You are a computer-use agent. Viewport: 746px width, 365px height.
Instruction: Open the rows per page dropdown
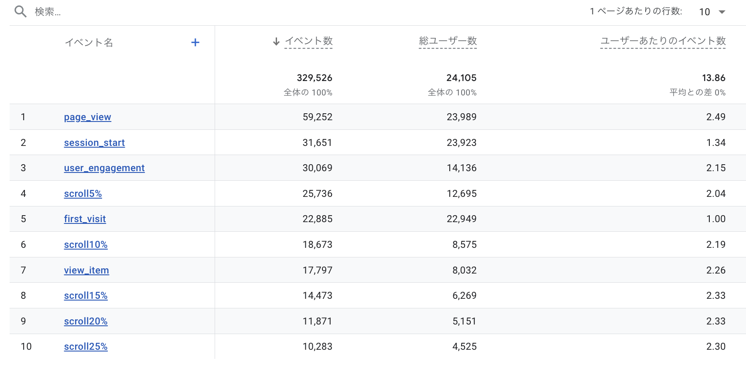pyautogui.click(x=712, y=12)
